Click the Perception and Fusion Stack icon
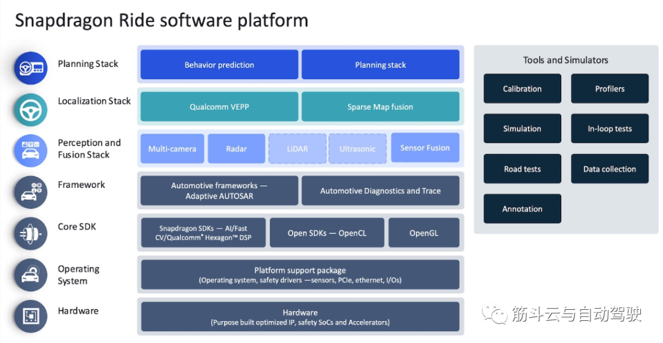Image resolution: width=663 pixels, height=343 pixels. pos(31,151)
